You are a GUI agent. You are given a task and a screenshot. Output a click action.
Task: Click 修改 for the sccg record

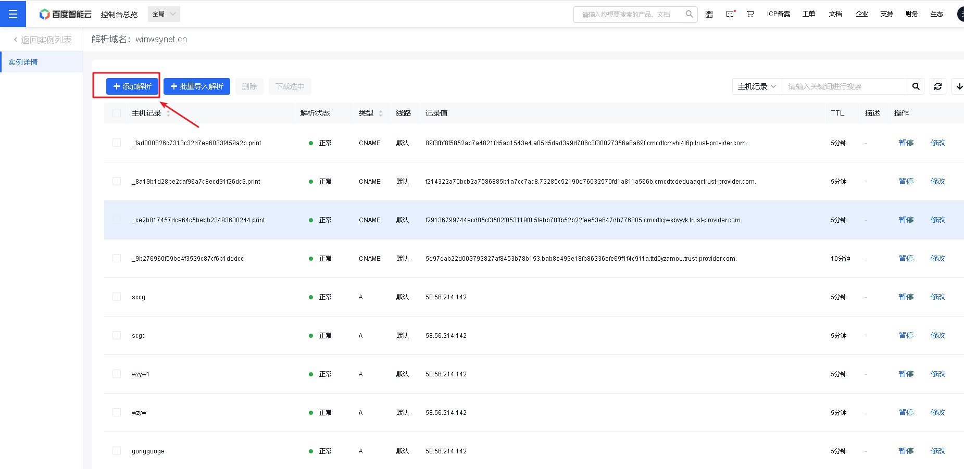tap(938, 297)
